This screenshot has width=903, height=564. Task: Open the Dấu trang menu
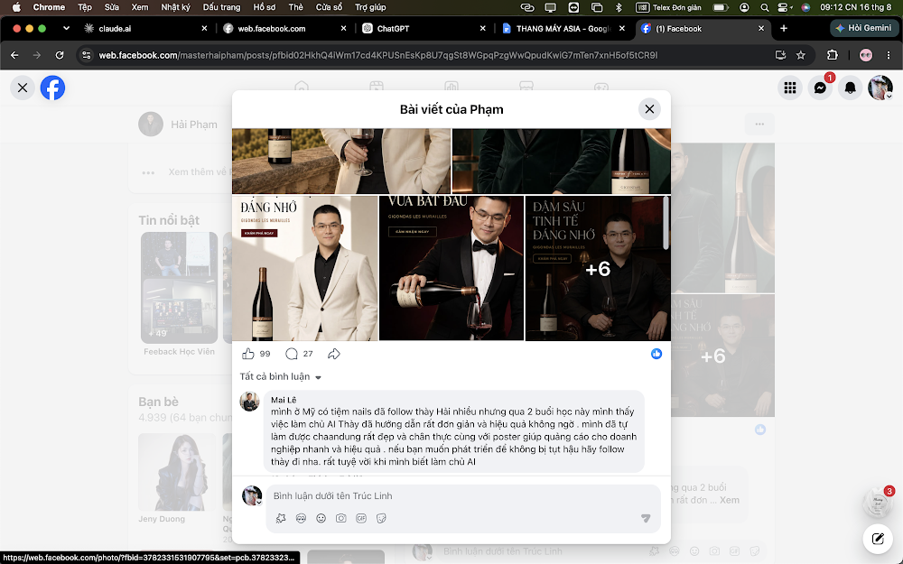pos(221,7)
